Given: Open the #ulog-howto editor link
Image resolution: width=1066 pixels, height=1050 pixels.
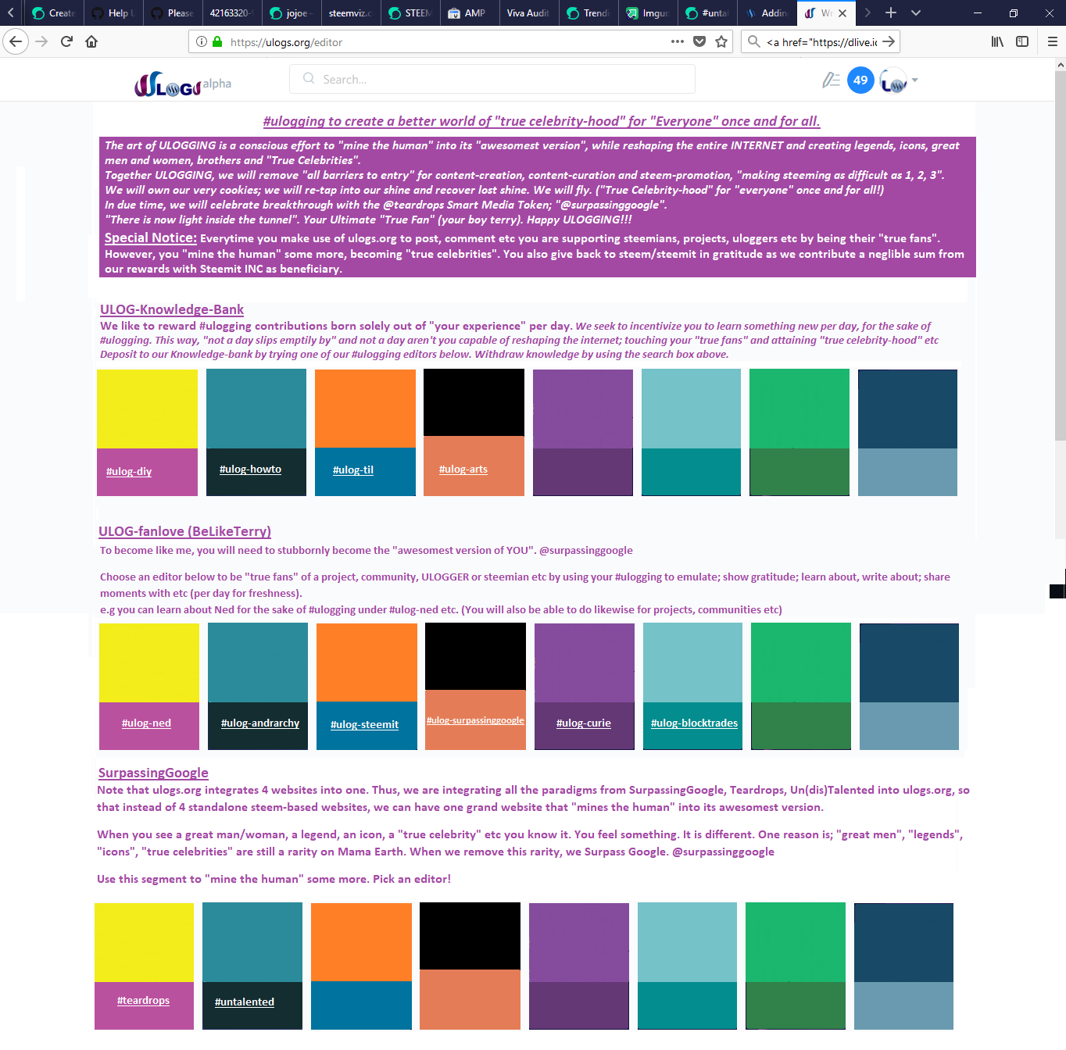Looking at the screenshot, I should pos(250,469).
